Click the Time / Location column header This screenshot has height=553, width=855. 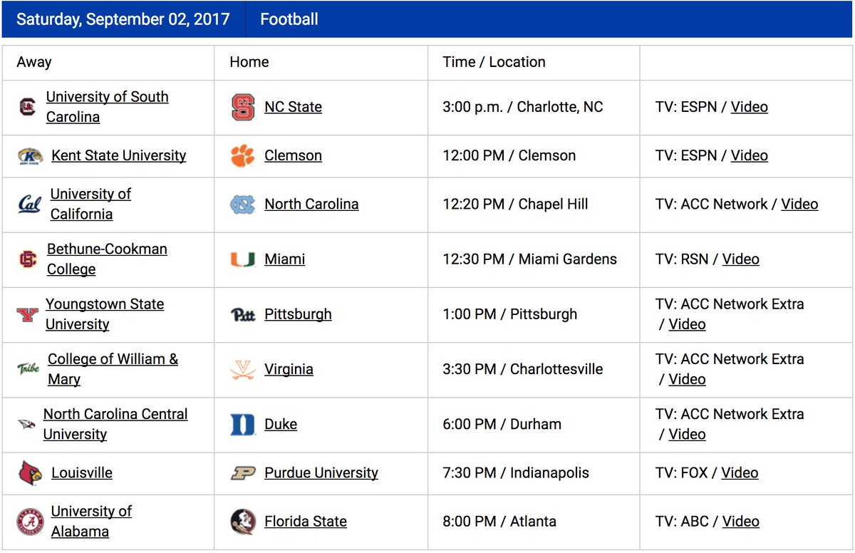pyautogui.click(x=494, y=62)
